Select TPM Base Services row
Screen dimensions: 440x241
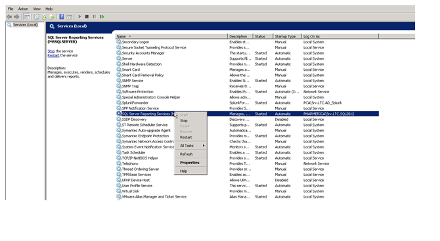click(247, 175)
